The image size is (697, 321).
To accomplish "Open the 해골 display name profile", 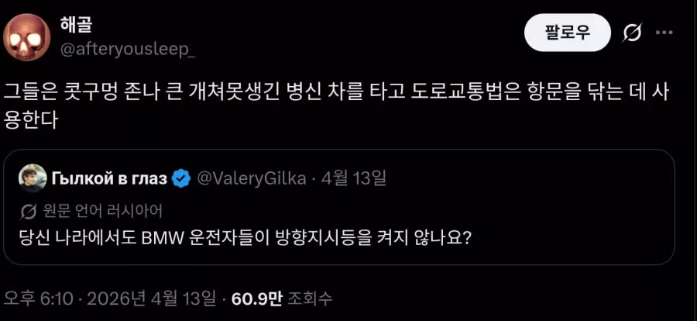I will coord(76,24).
